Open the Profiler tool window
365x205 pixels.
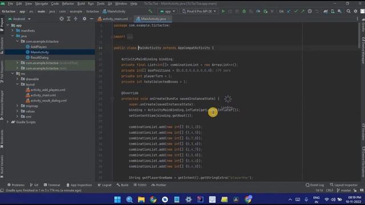159,185
